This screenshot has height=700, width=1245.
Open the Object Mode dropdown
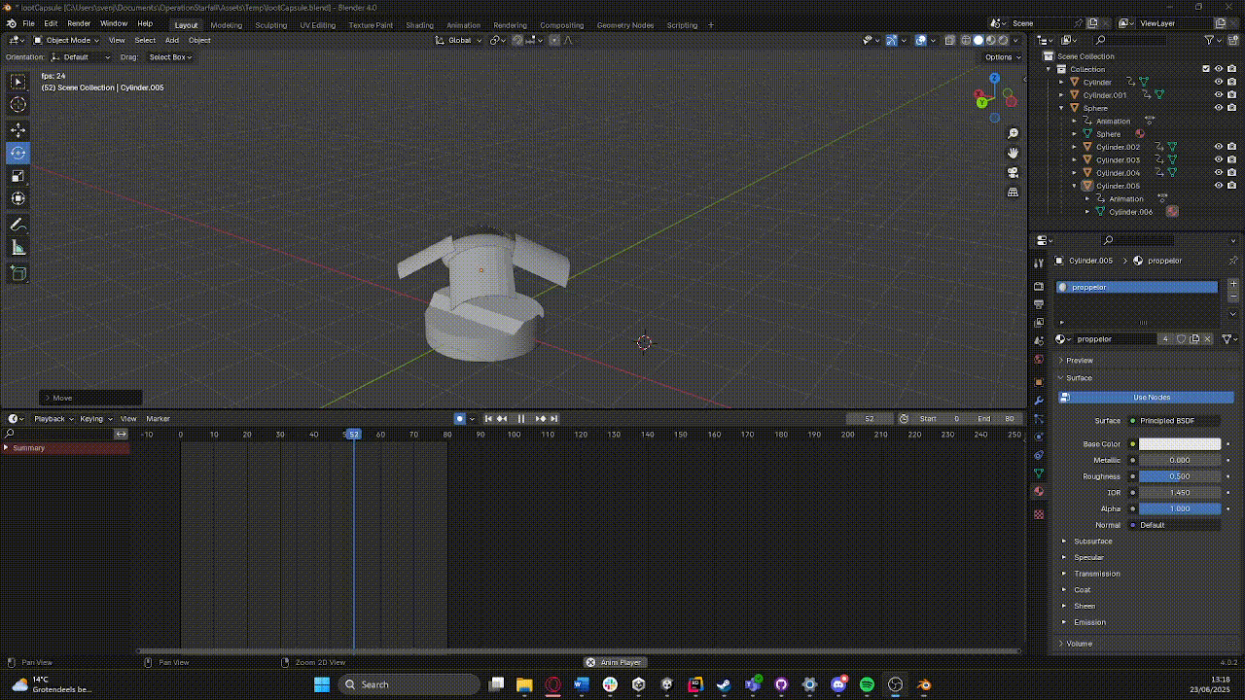[x=66, y=41]
